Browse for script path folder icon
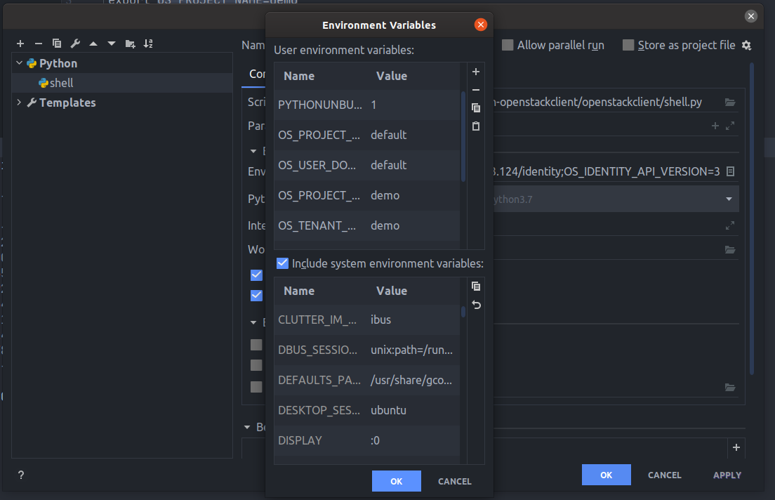The width and height of the screenshot is (775, 500). pyautogui.click(x=730, y=103)
